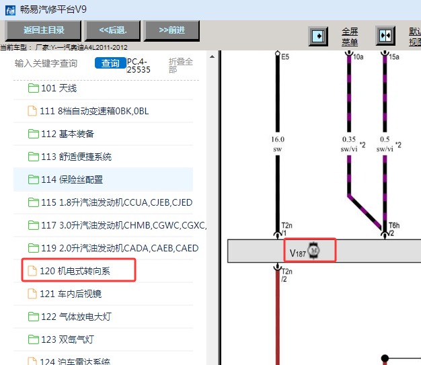421x365 pixels.
Task: Click folder icon beside 122 气体放电大灯
Action: coord(34,317)
